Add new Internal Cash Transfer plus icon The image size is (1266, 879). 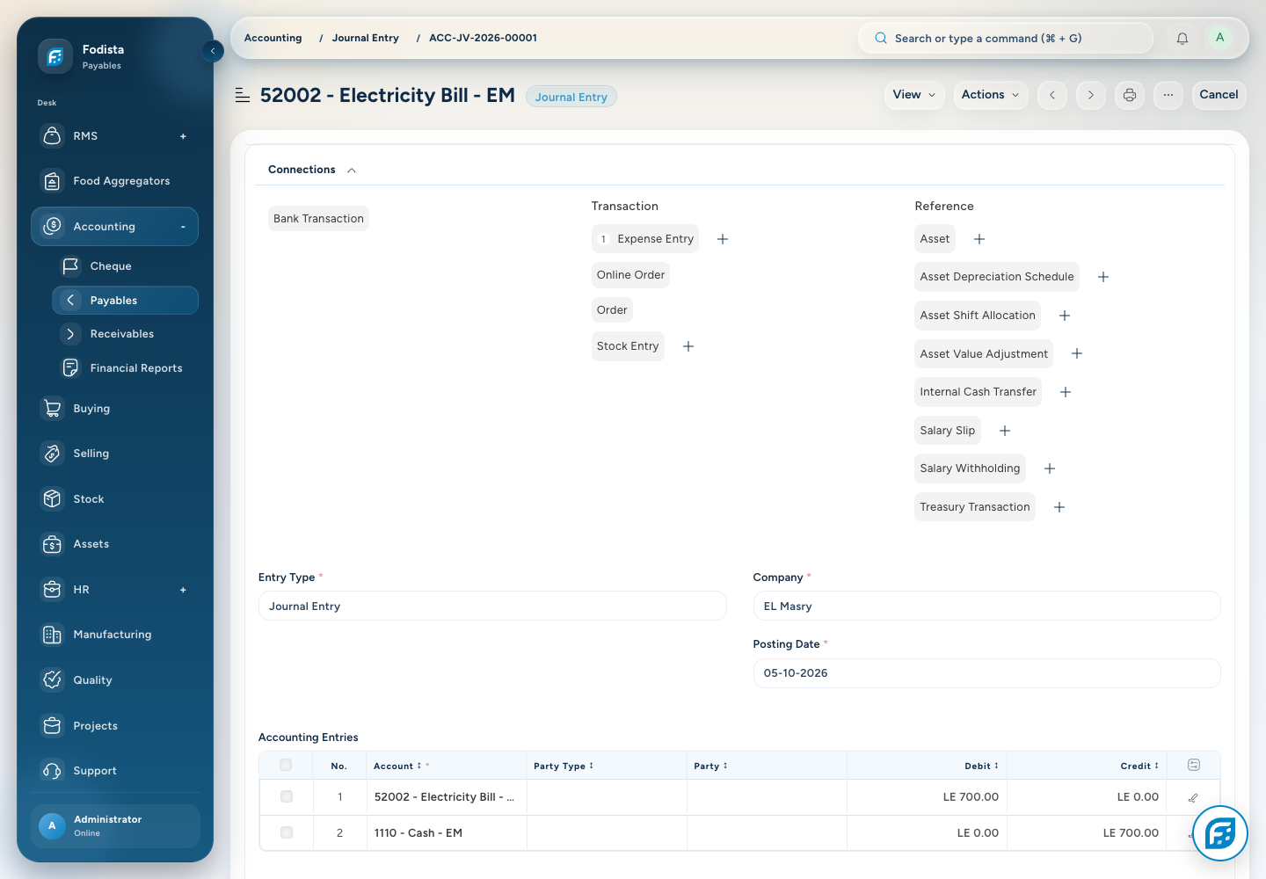(x=1066, y=392)
